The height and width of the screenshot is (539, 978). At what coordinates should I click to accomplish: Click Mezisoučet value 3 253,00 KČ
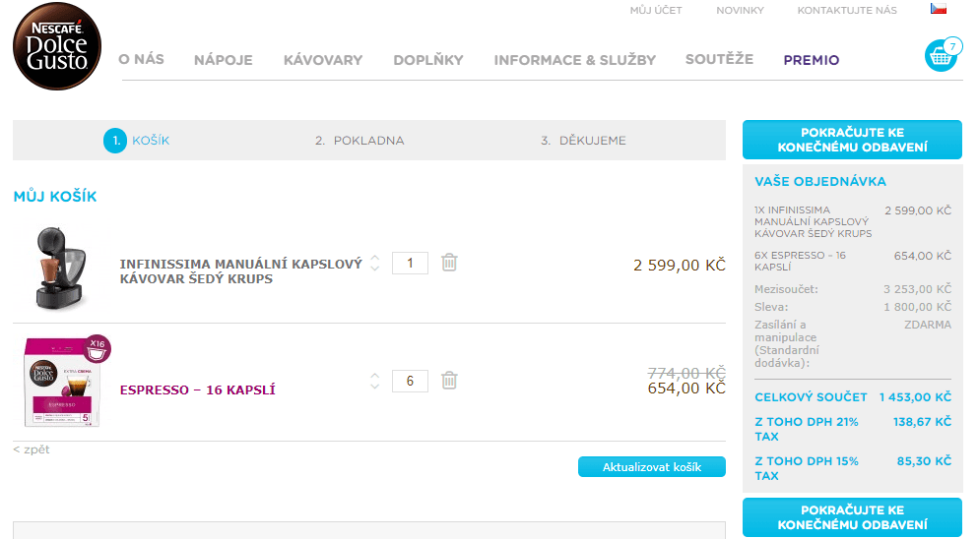coord(917,289)
